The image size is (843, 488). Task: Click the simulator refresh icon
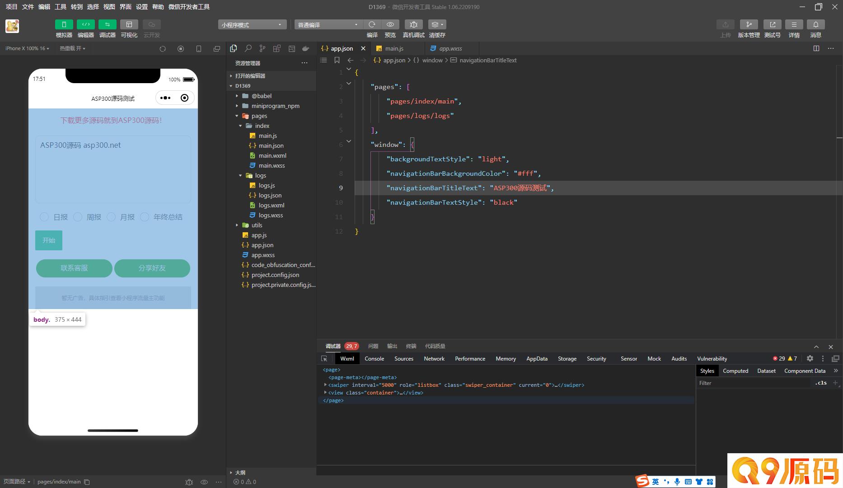click(163, 49)
